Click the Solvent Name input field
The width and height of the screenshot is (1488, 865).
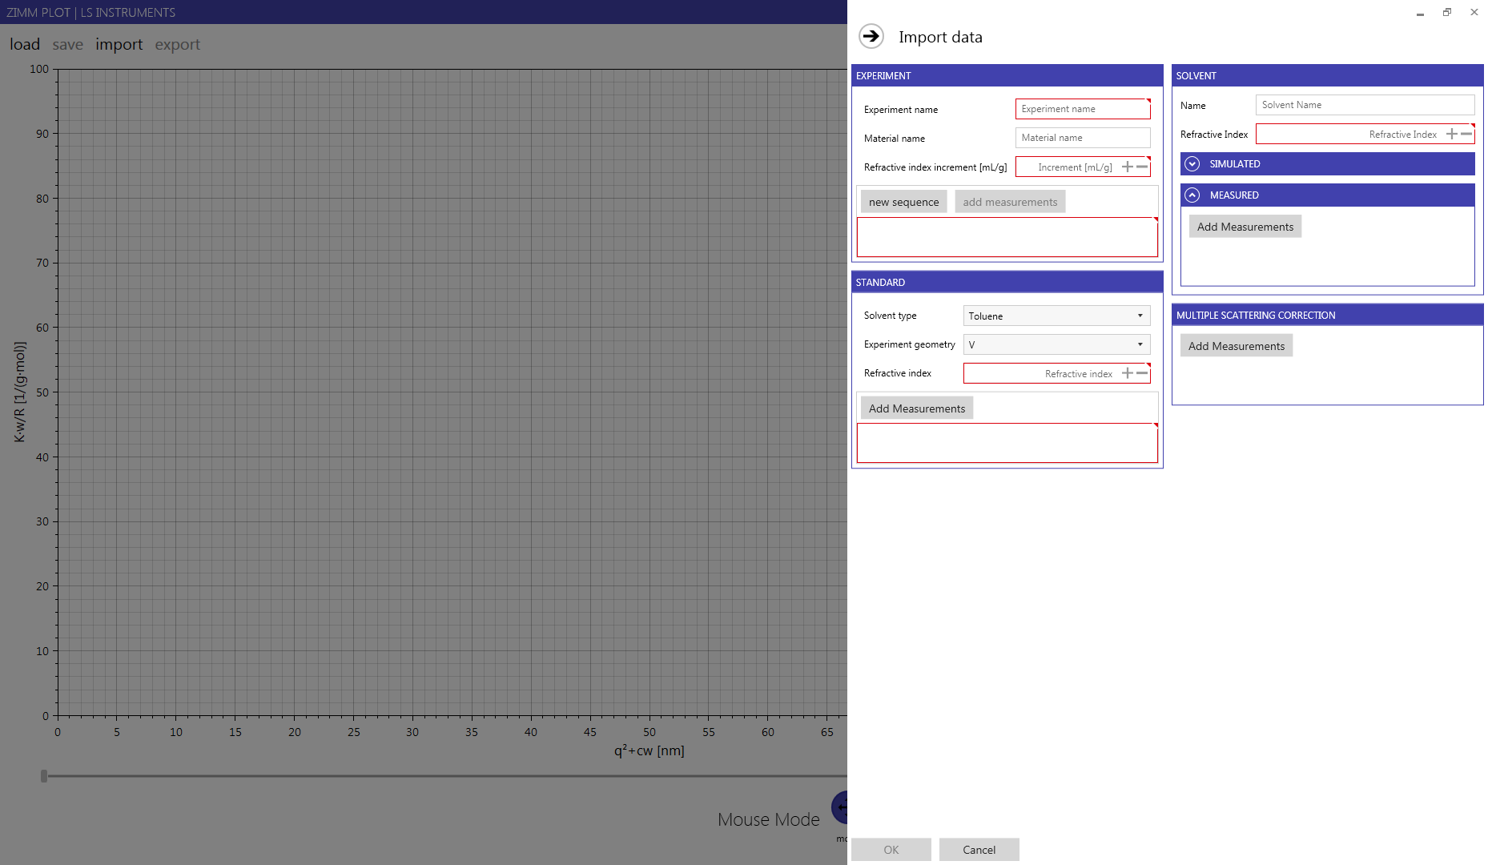click(x=1365, y=105)
